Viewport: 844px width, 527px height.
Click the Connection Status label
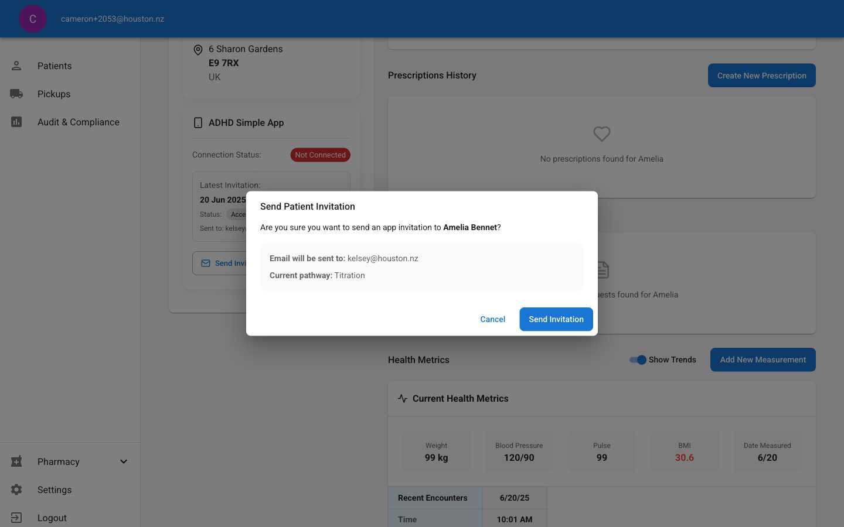click(227, 155)
